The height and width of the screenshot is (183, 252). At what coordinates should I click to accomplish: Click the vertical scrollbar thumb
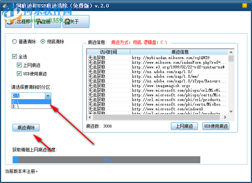[231, 58]
